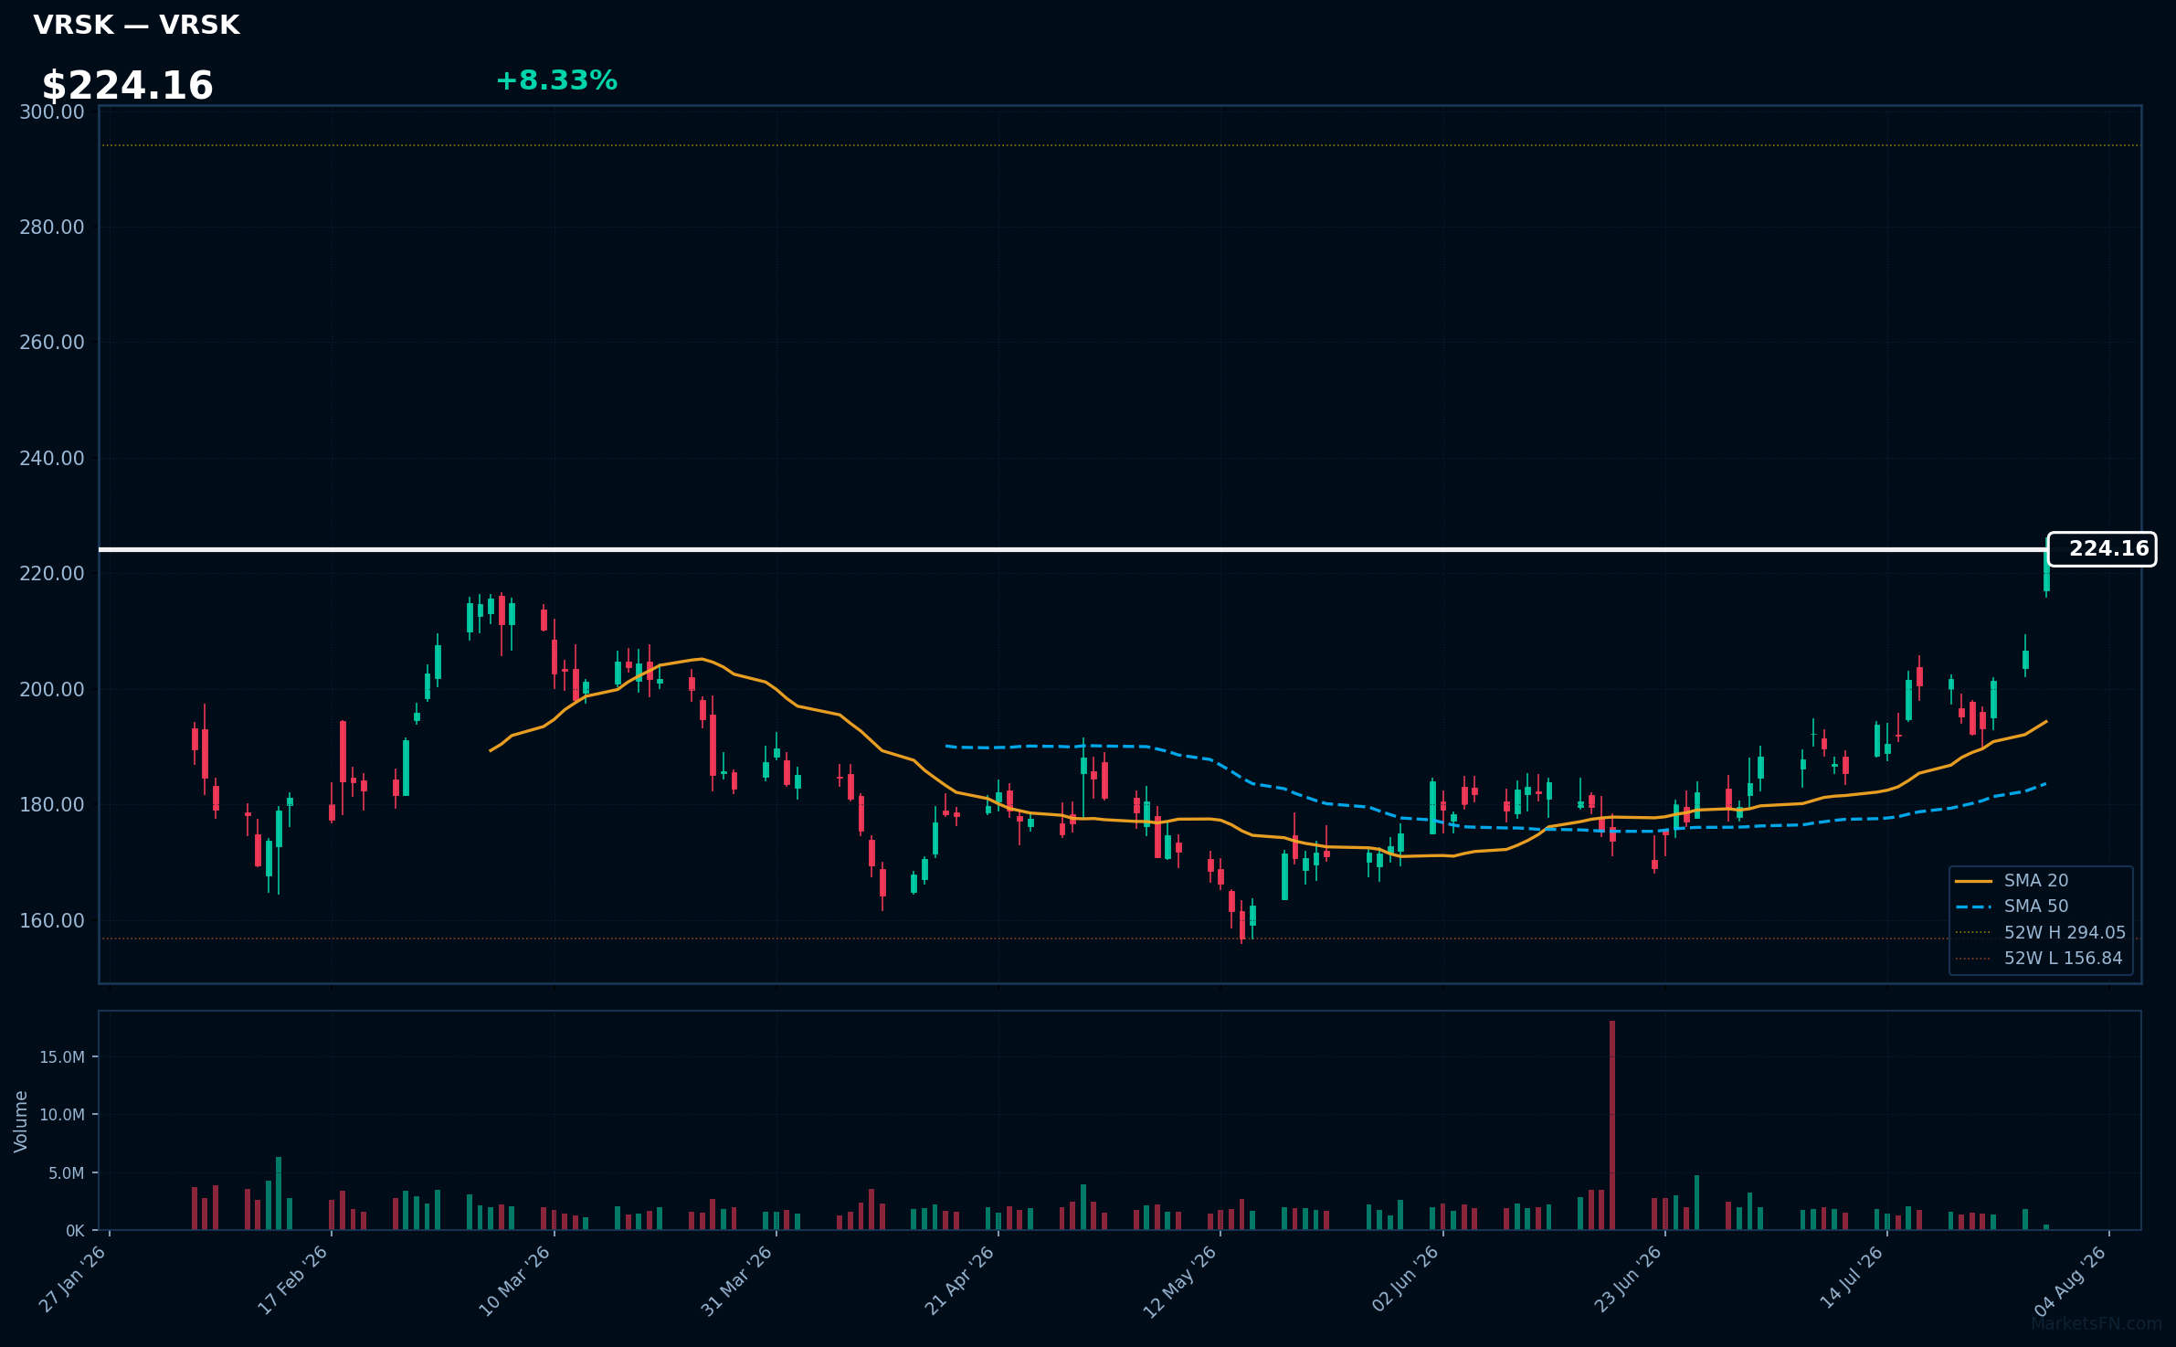Click the +8.33% change value
This screenshot has height=1347, width=2176.
pos(556,80)
